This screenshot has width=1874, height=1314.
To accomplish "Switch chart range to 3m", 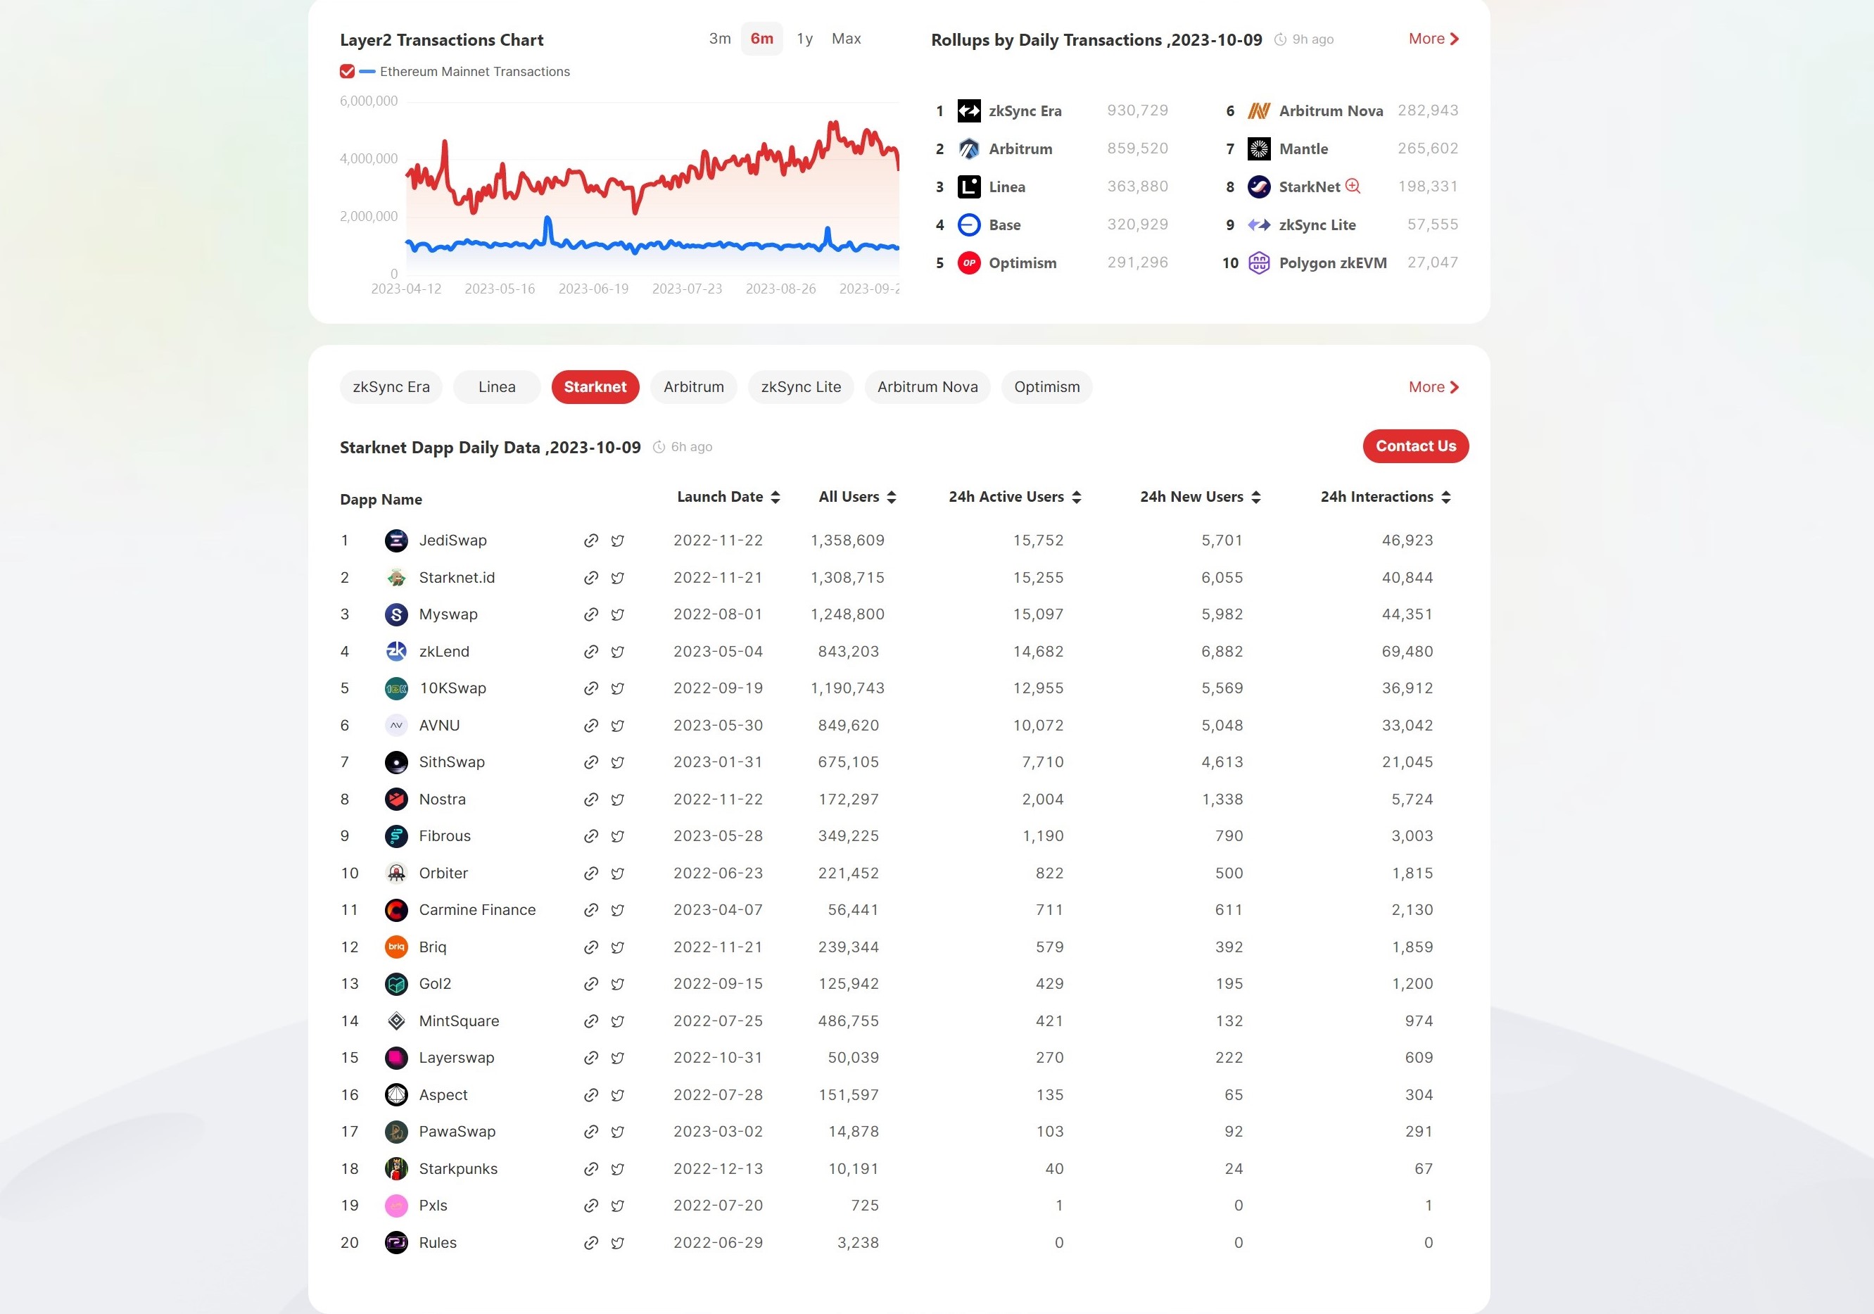I will point(719,39).
